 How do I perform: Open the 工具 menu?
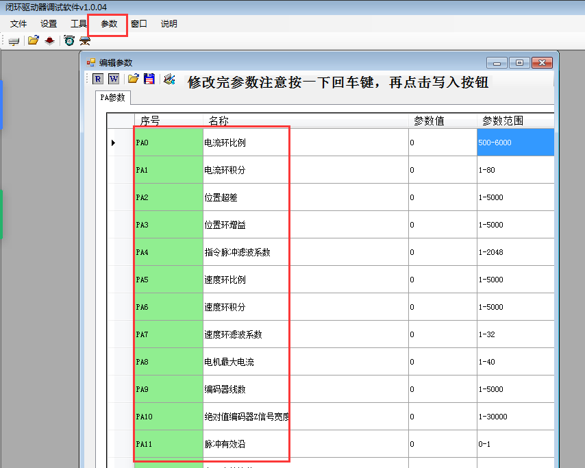click(79, 24)
